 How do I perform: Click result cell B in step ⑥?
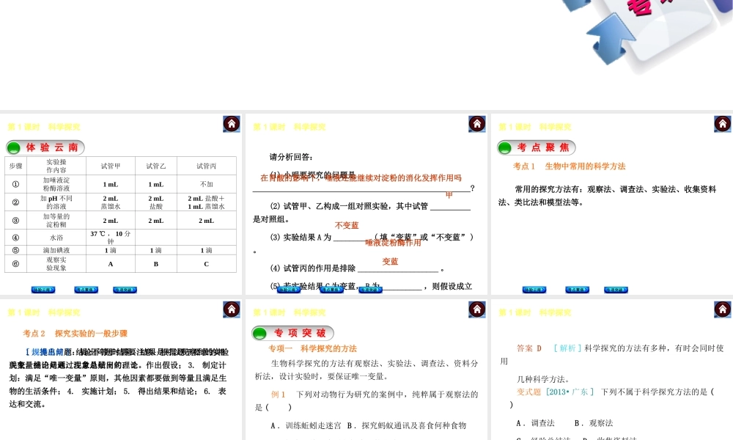(156, 264)
